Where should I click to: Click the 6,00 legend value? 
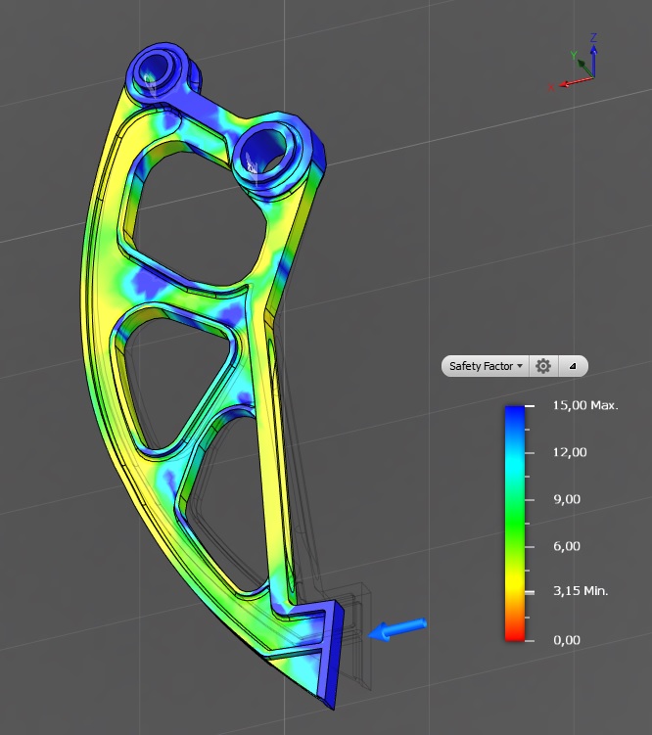coord(567,546)
